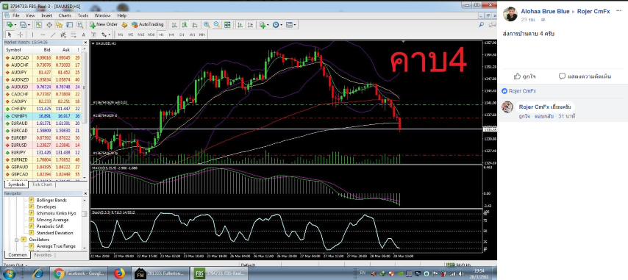Open the indicators list dropdown

tap(264, 24)
